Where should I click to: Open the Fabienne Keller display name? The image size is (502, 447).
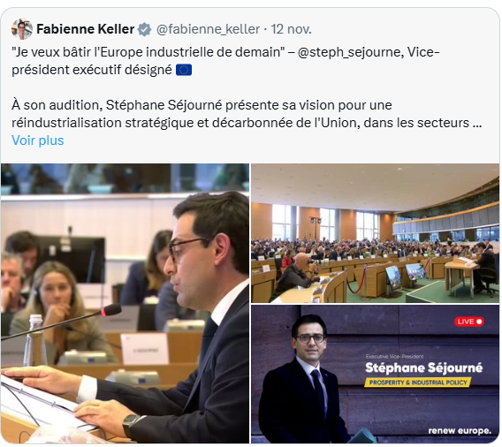click(x=85, y=29)
